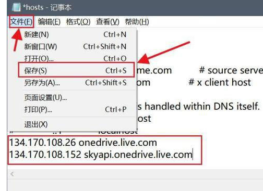
Task: Click the text '# source serve'
Action: 231,70
